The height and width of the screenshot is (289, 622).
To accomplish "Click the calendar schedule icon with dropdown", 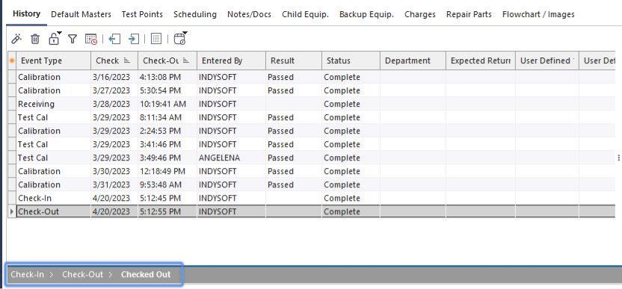I will coord(180,38).
